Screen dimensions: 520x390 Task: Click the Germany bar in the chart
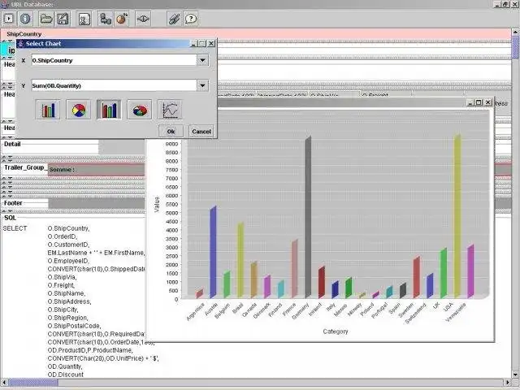308,217
